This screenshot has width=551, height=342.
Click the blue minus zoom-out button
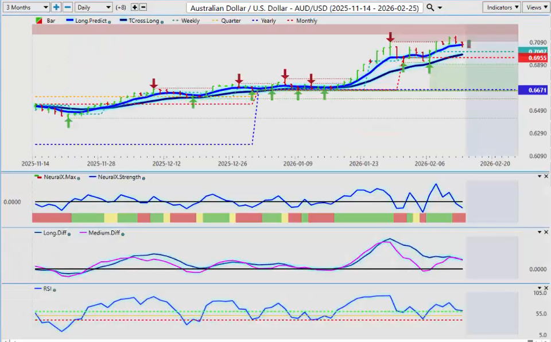[x=67, y=7]
